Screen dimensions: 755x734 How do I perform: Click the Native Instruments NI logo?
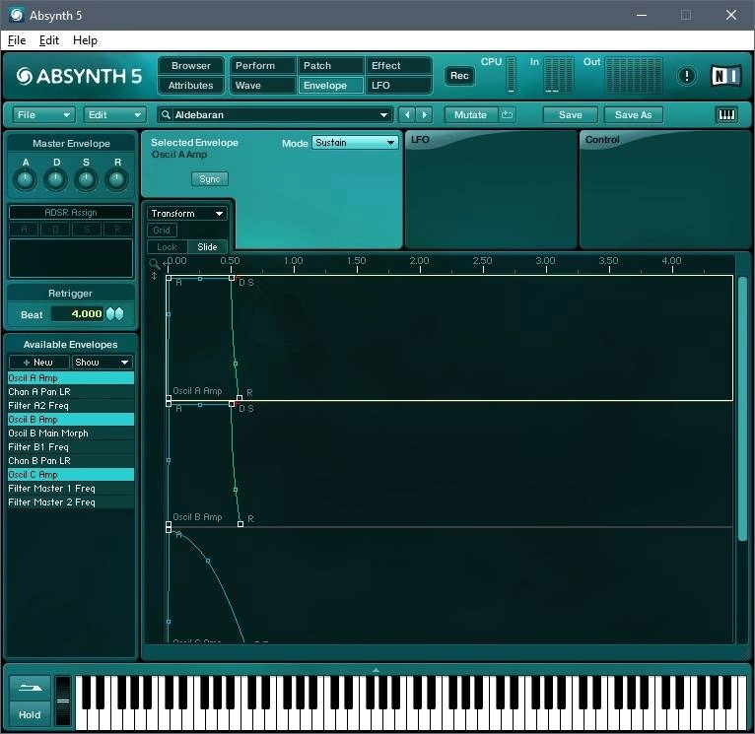pyautogui.click(x=726, y=76)
